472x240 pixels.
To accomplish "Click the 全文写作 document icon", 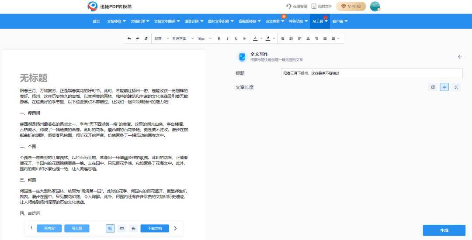I will click(x=242, y=57).
